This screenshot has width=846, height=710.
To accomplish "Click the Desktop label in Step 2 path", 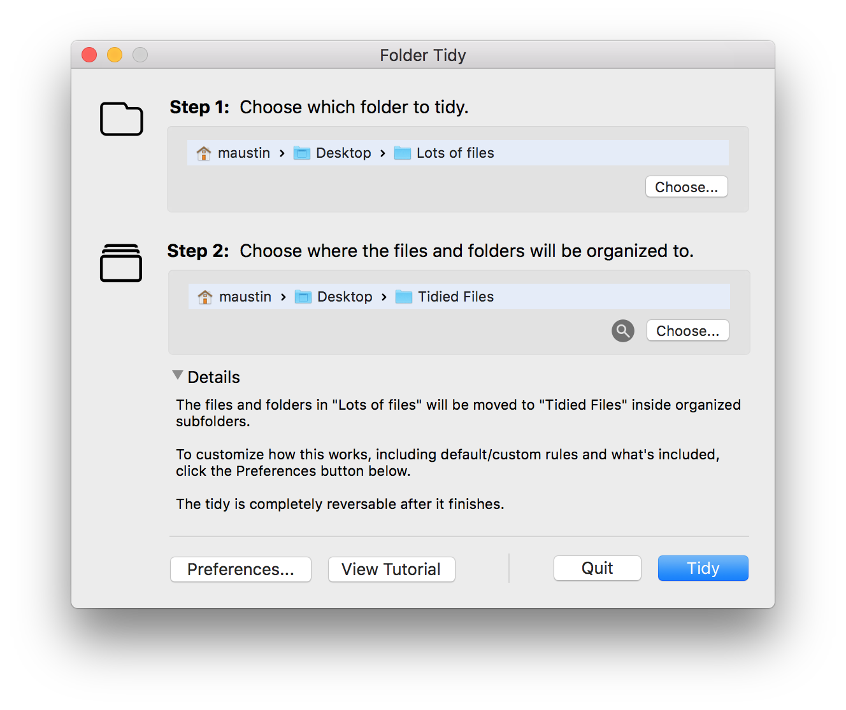I will tap(345, 297).
